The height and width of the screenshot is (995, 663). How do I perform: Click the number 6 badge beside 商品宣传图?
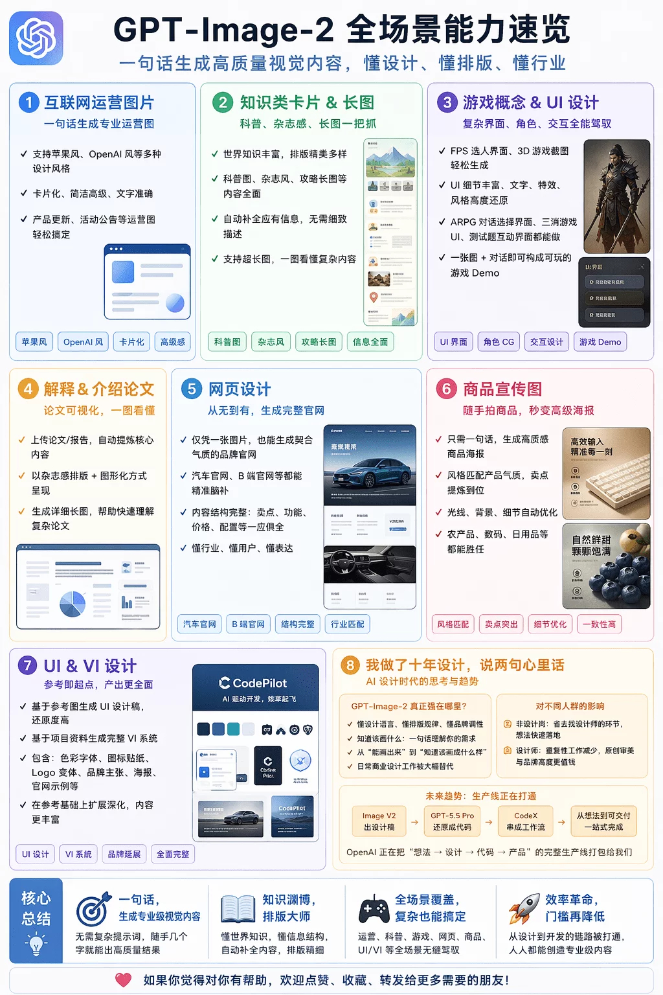click(x=446, y=389)
